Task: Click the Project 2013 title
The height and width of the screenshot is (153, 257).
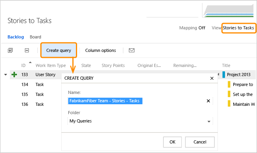Action: (x=239, y=75)
